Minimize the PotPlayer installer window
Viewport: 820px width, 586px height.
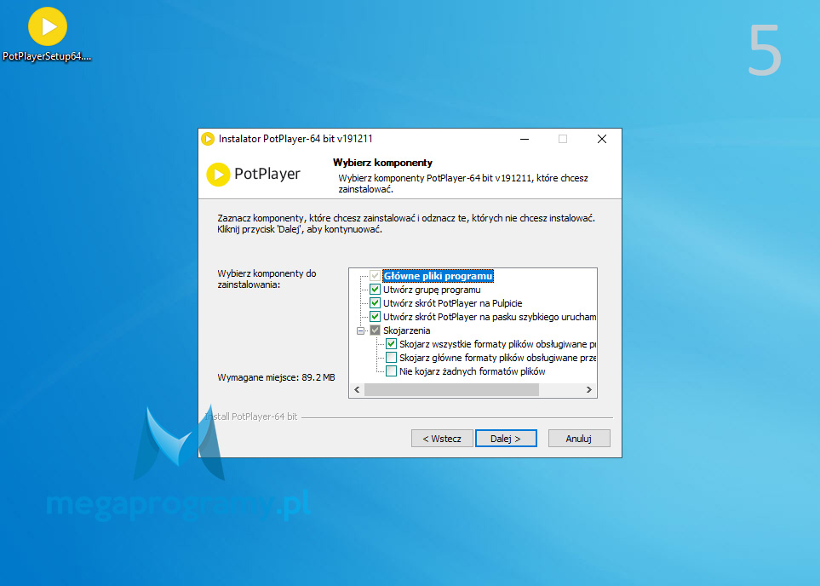(525, 139)
